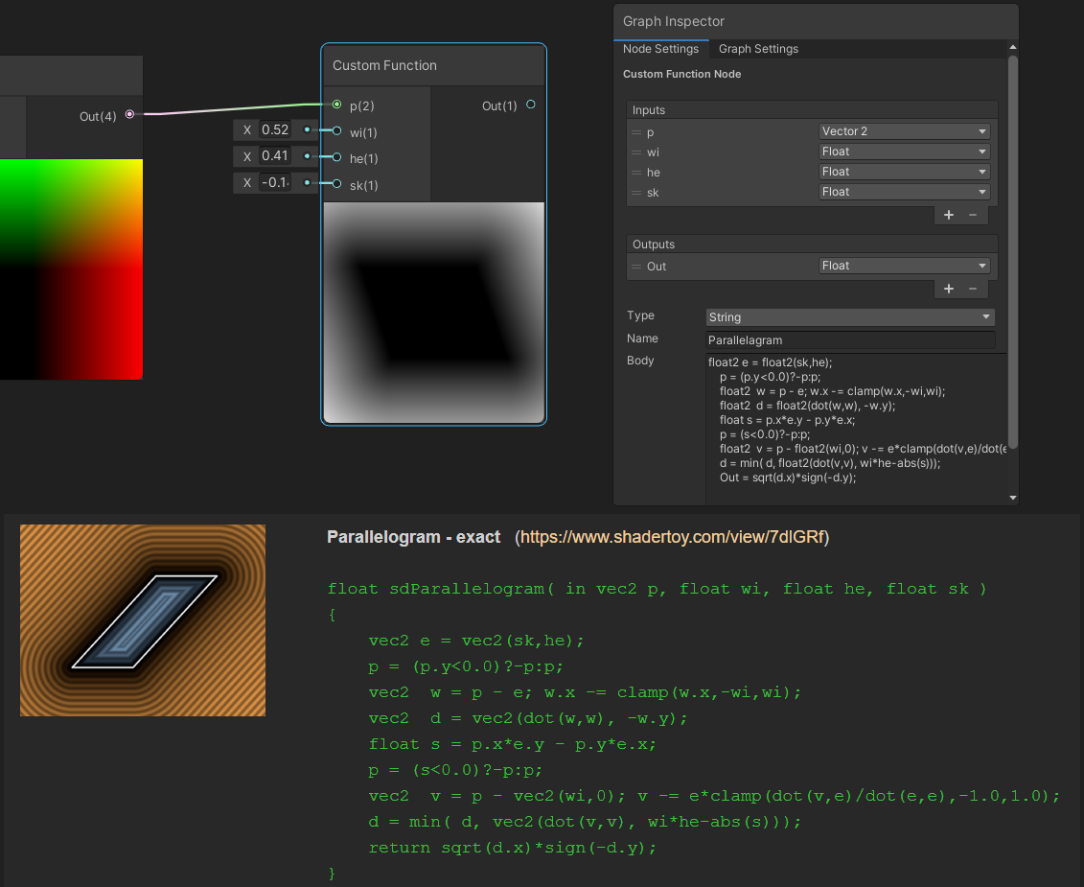
Task: Remove an input using minus button
Action: [x=973, y=215]
